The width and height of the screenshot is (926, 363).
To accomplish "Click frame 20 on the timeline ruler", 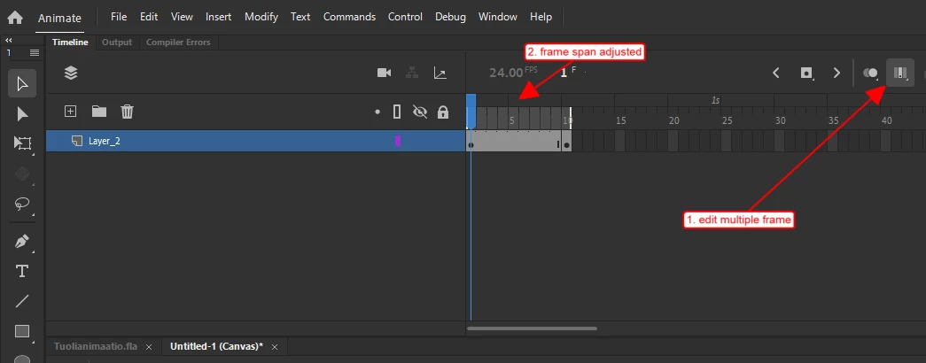I will pyautogui.click(x=673, y=120).
